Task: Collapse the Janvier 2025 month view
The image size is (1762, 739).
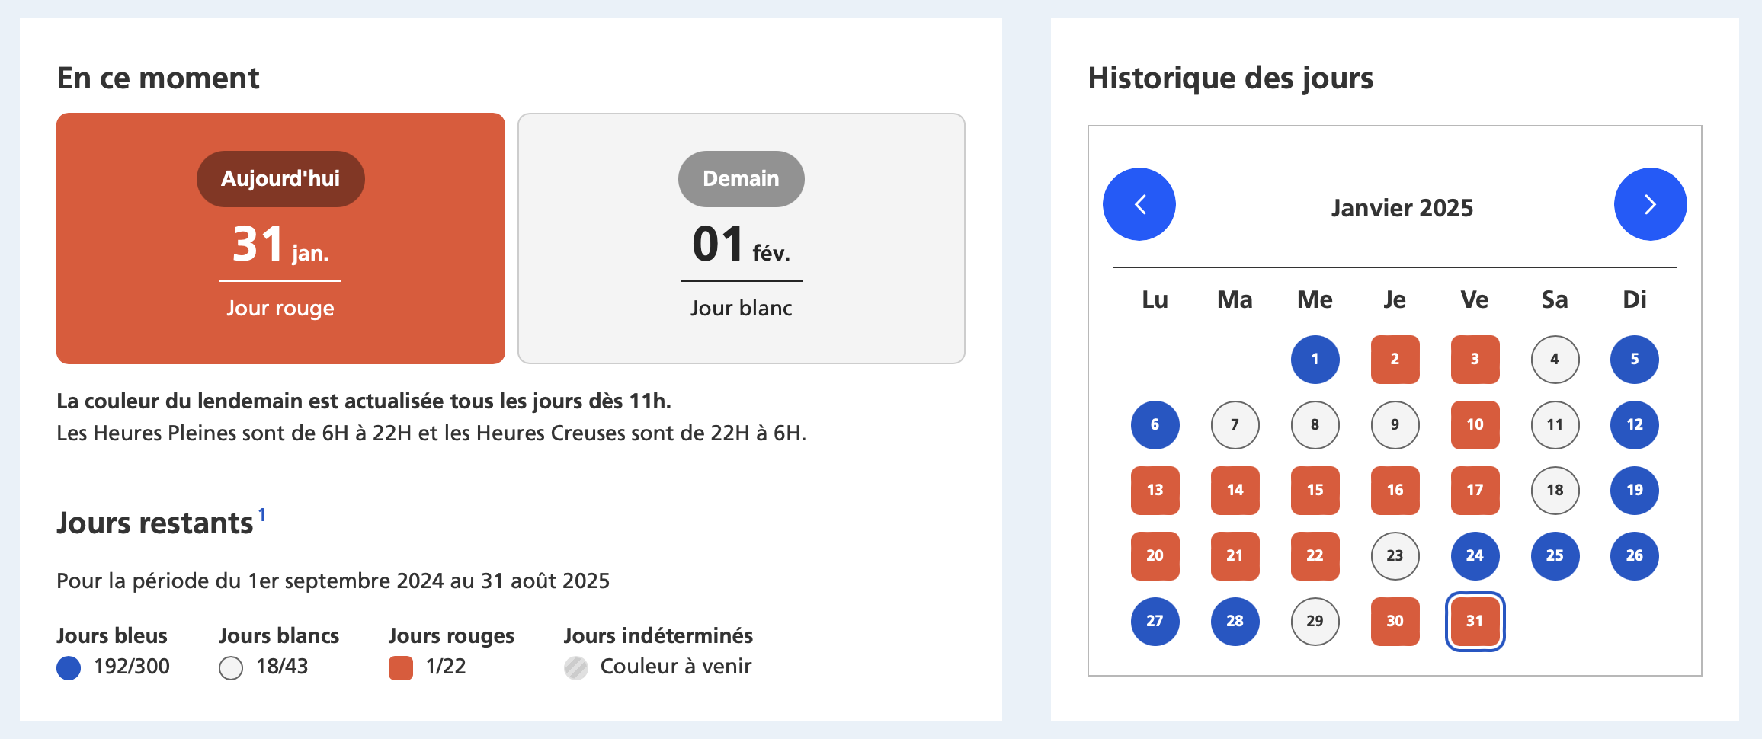Action: coord(1402,207)
